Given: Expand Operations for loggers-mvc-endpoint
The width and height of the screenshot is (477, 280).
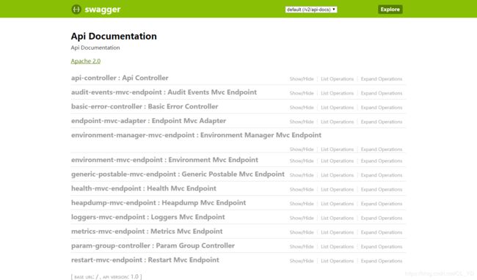Looking at the screenshot, I should click(x=382, y=218).
